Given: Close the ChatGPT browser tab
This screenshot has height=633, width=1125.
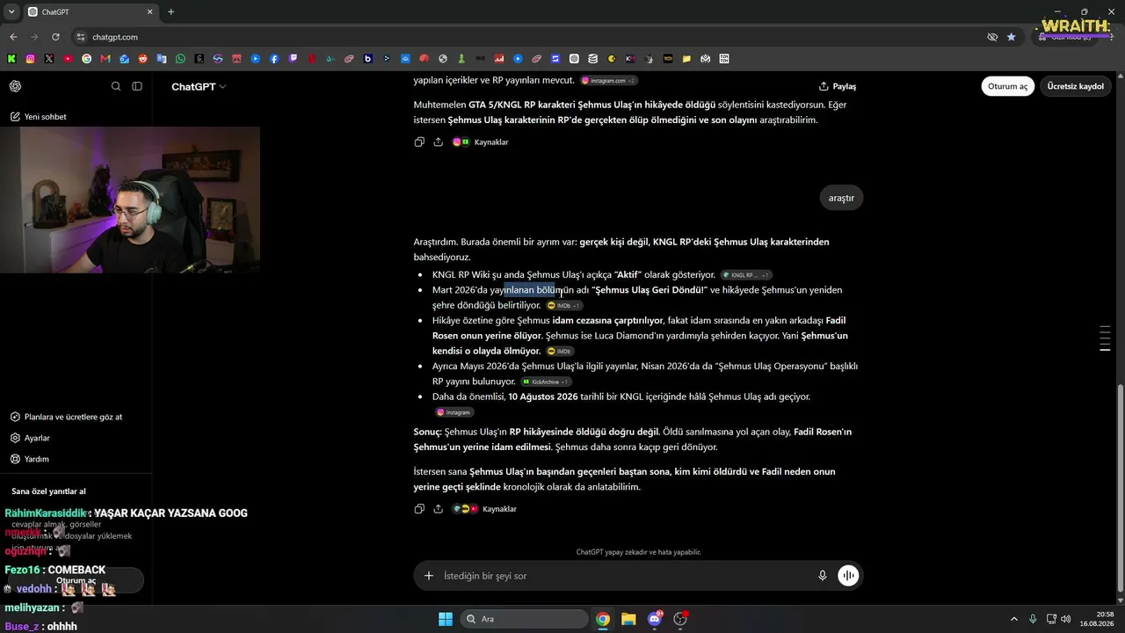Looking at the screenshot, I should pos(149,12).
